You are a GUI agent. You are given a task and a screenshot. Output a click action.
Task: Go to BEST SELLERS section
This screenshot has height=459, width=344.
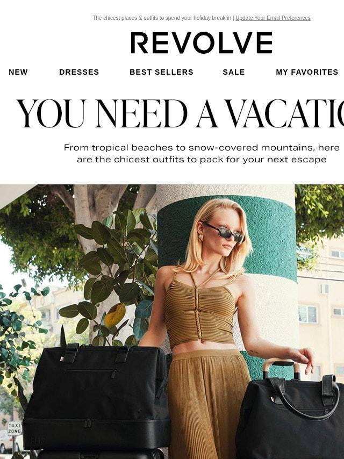161,72
